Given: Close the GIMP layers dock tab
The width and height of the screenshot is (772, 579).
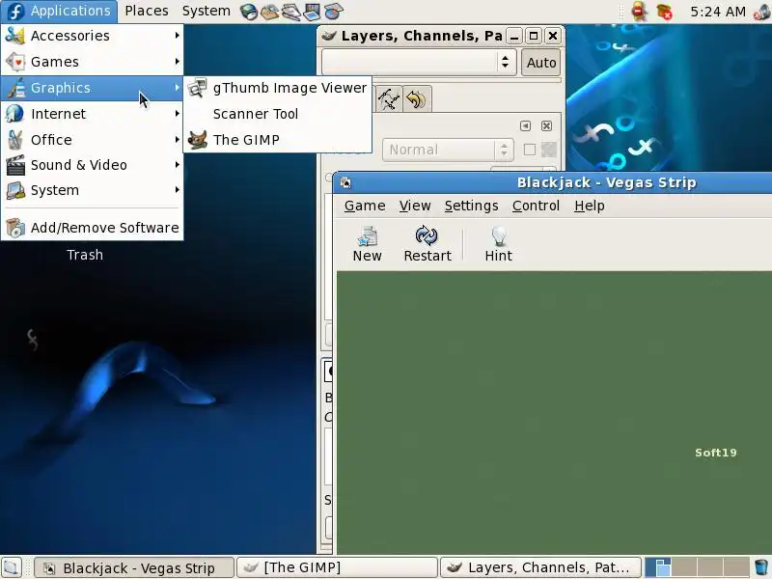Looking at the screenshot, I should tap(546, 126).
